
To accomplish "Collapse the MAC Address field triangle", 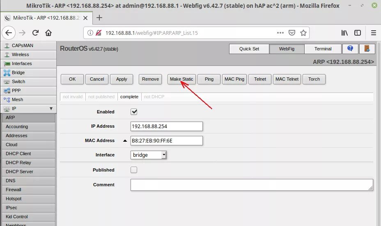I will 125,140.
